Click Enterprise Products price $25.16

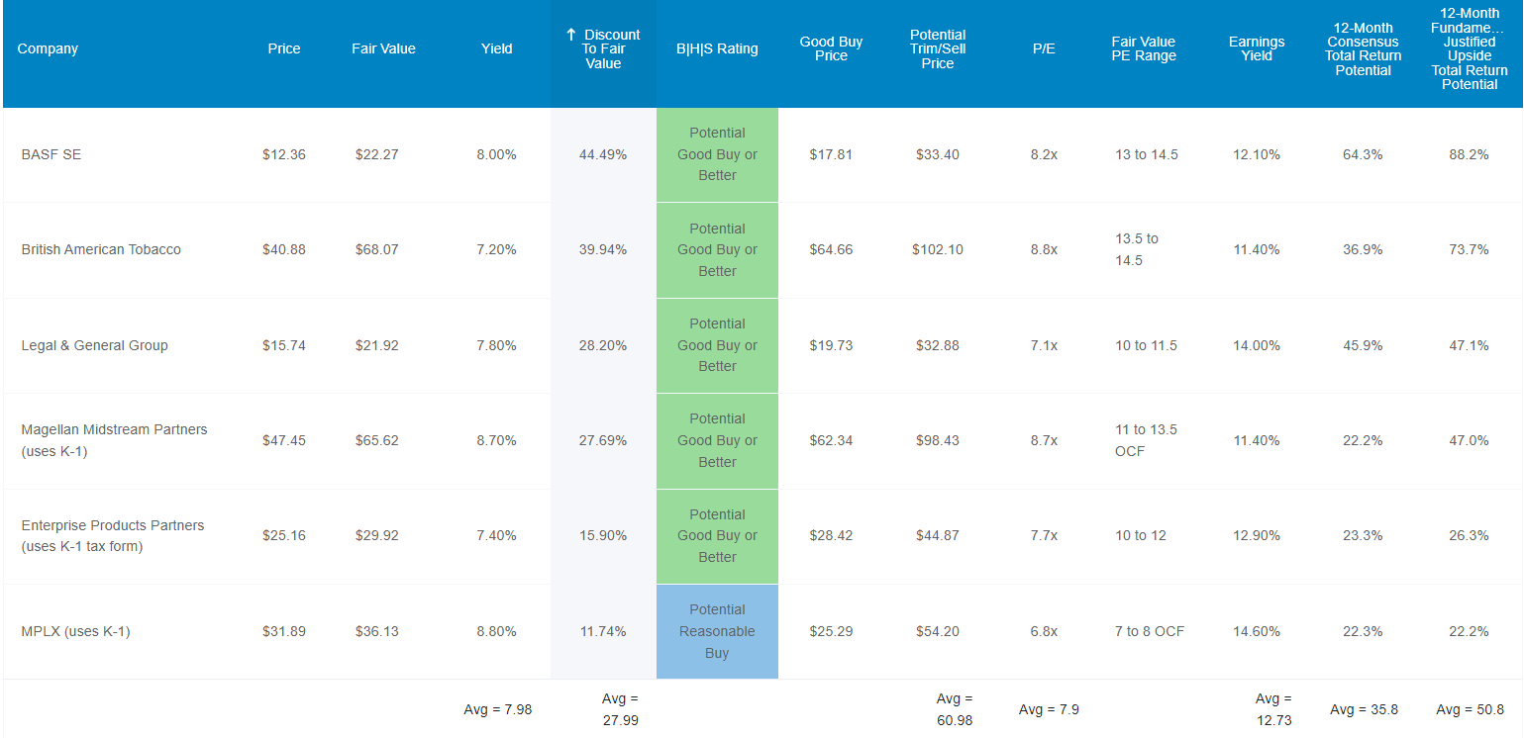[284, 535]
